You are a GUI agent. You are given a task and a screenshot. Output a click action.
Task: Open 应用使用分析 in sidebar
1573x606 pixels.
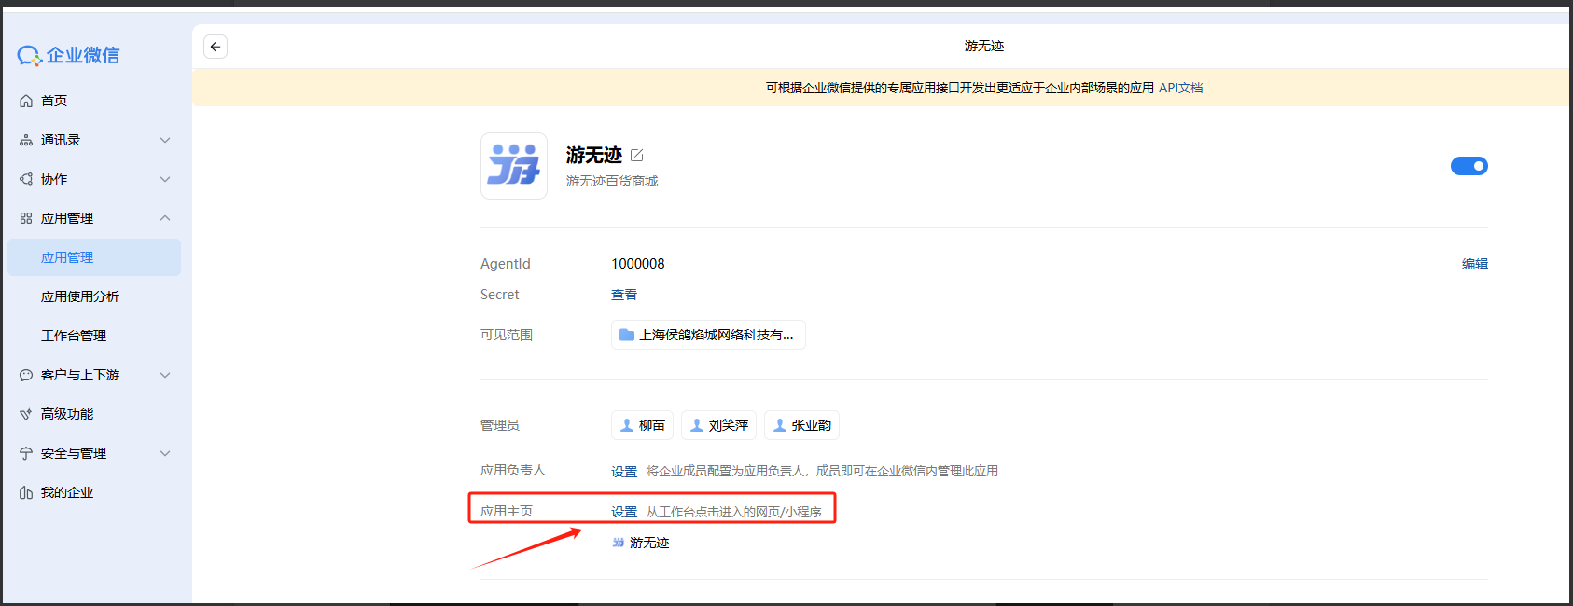coord(80,296)
